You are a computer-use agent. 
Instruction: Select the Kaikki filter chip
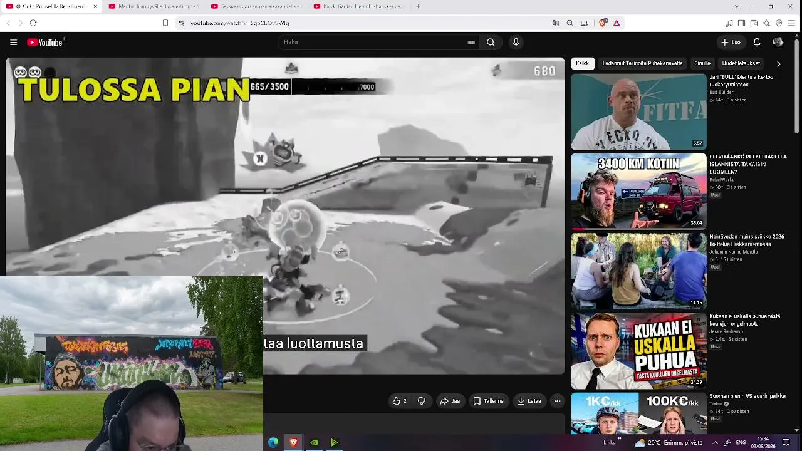pyautogui.click(x=583, y=63)
